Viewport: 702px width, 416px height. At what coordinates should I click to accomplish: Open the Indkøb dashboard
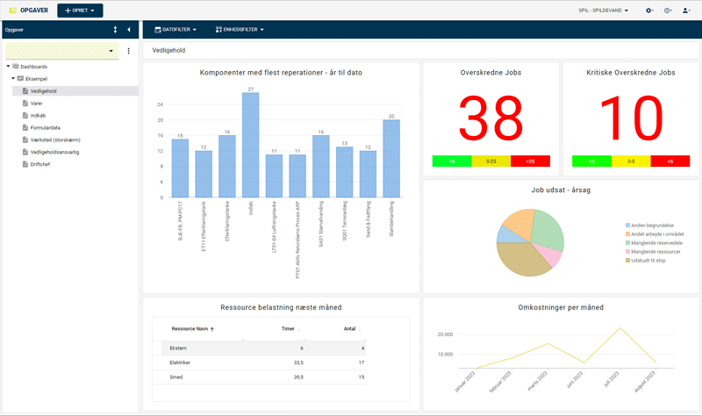point(38,116)
